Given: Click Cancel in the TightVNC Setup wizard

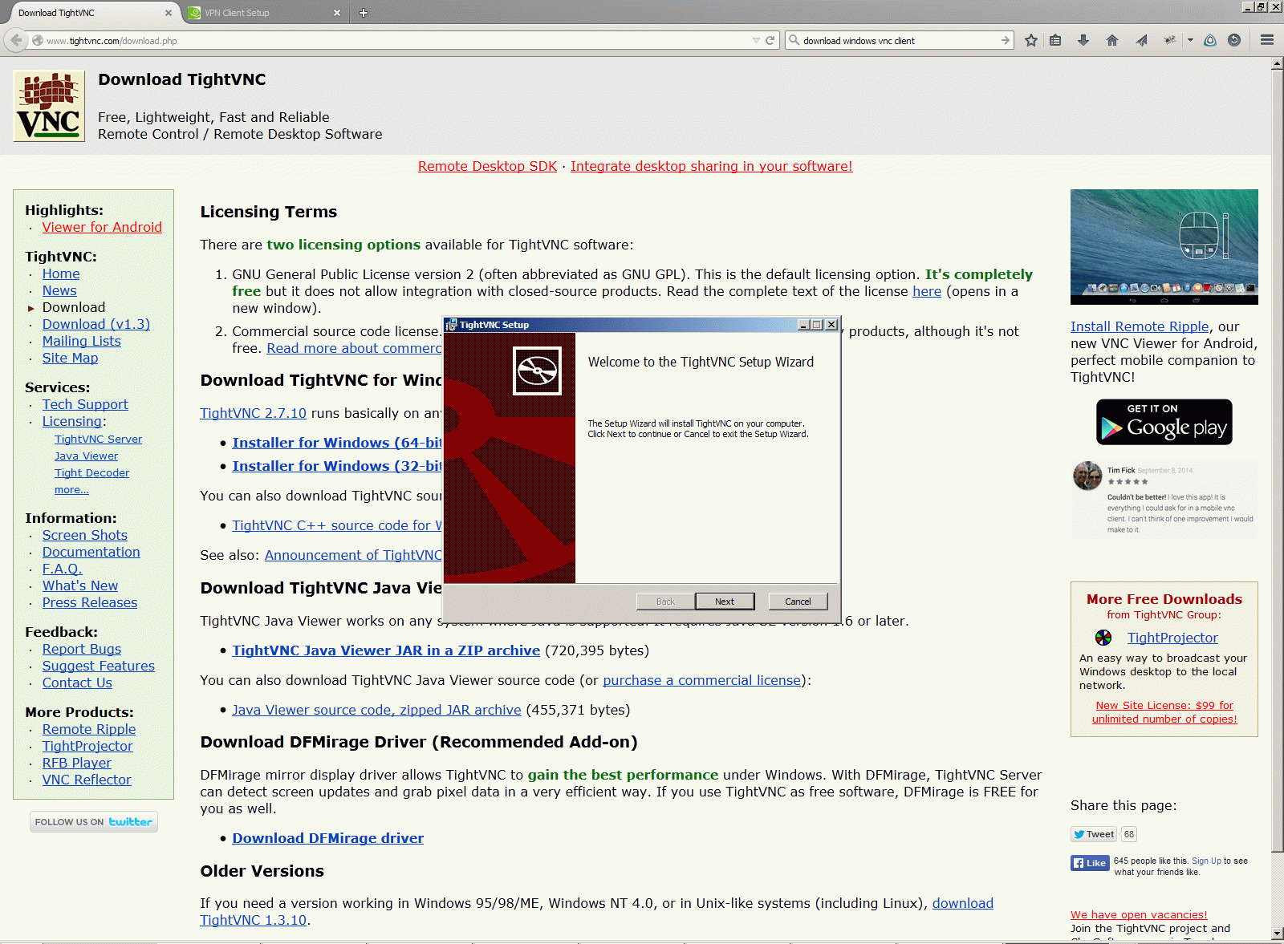Looking at the screenshot, I should pyautogui.click(x=798, y=602).
